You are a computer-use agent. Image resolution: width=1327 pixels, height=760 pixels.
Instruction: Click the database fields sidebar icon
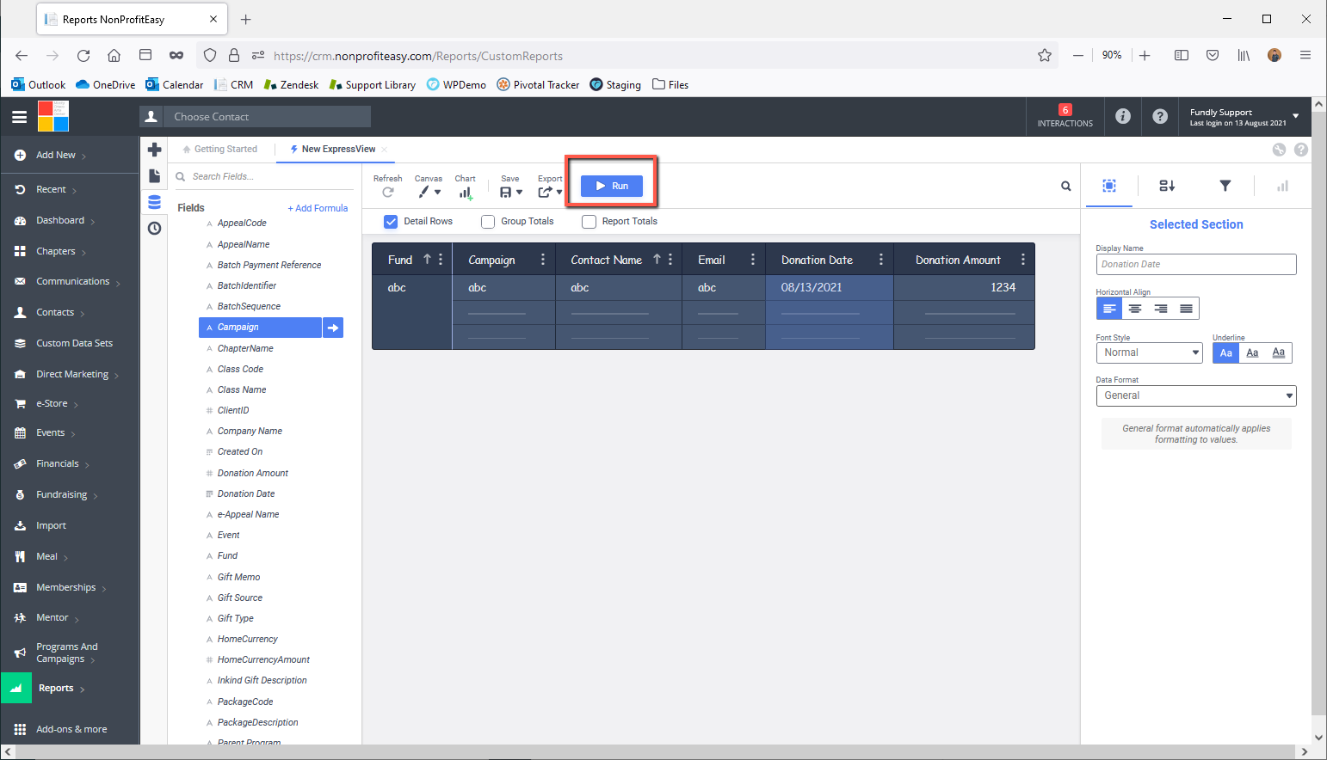point(154,202)
